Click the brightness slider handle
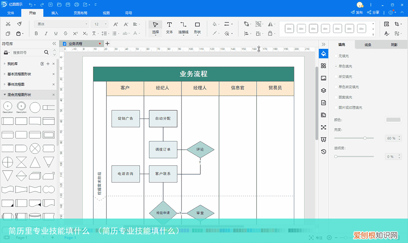 pyautogui.click(x=365, y=138)
